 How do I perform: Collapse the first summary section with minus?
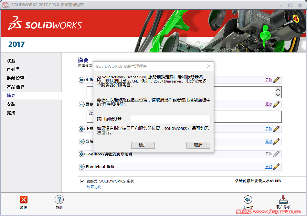[x=82, y=80]
